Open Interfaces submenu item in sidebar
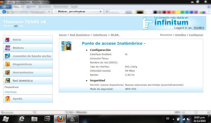This screenshot has width=211, height=123. [x=11, y=92]
